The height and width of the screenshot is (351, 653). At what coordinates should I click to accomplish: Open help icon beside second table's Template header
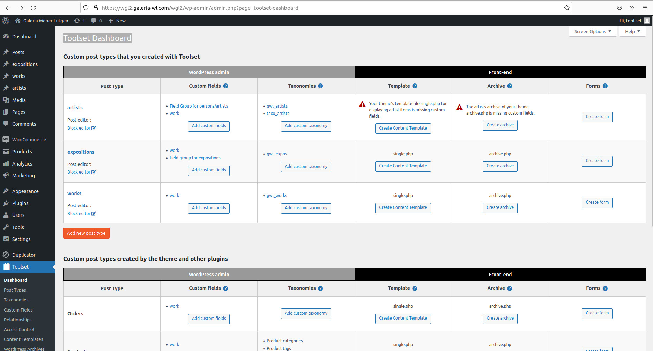pos(415,288)
